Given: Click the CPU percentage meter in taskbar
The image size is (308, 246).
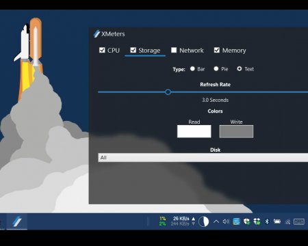Looking at the screenshot, I should pos(162,221).
